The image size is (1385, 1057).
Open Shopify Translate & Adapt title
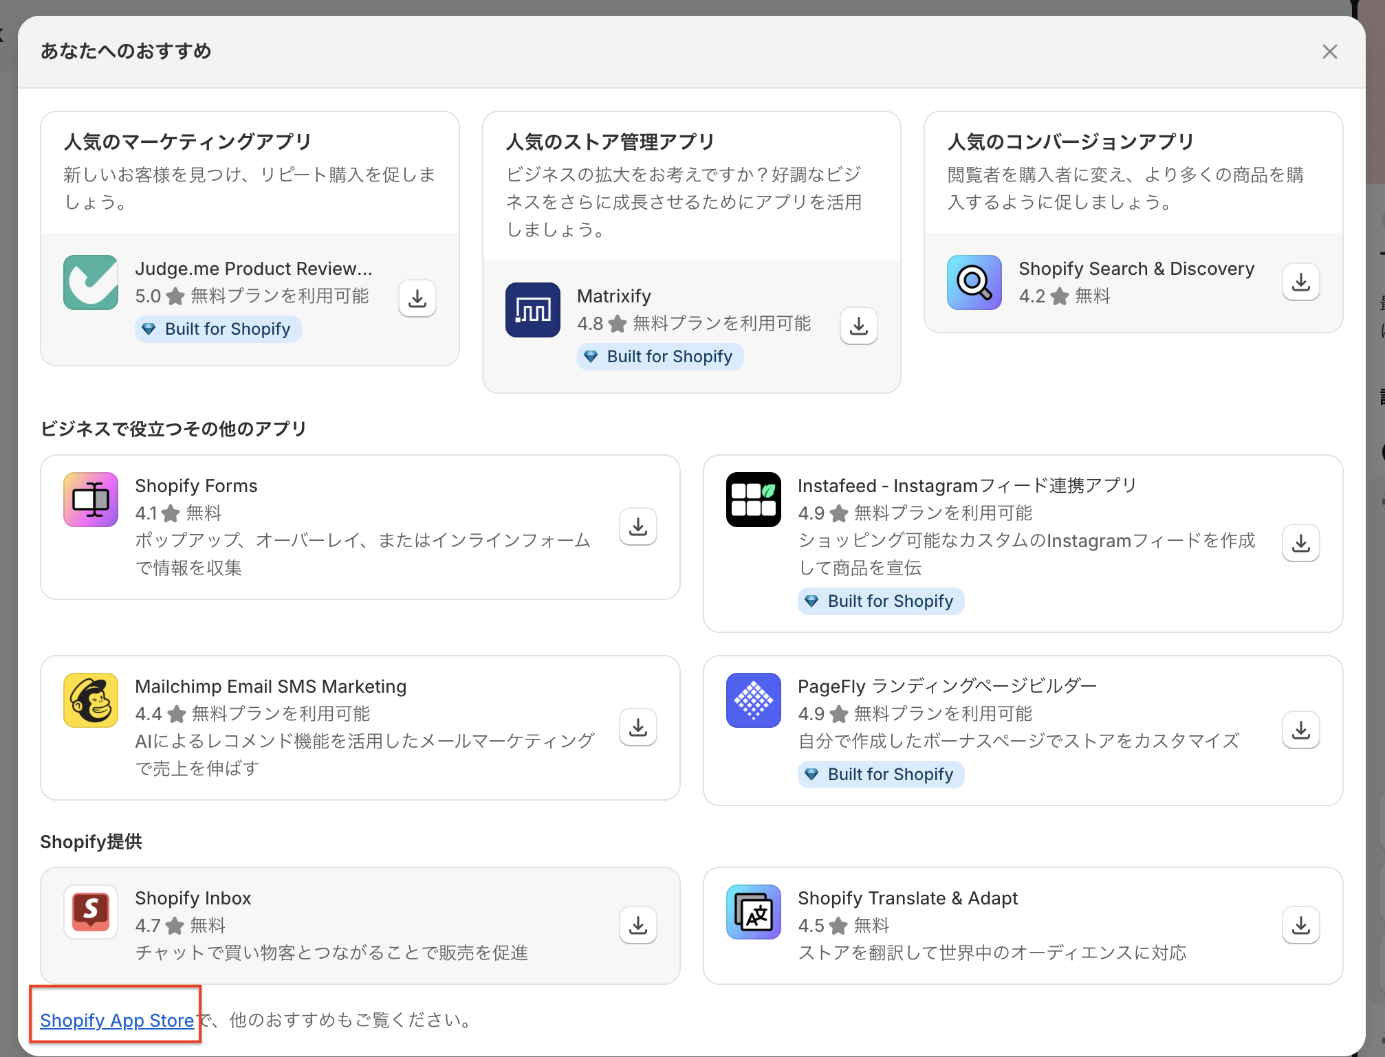(x=908, y=898)
